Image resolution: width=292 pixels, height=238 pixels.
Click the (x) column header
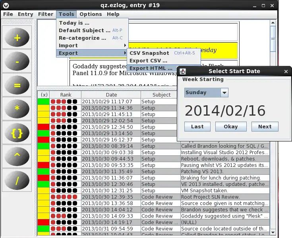(44, 95)
